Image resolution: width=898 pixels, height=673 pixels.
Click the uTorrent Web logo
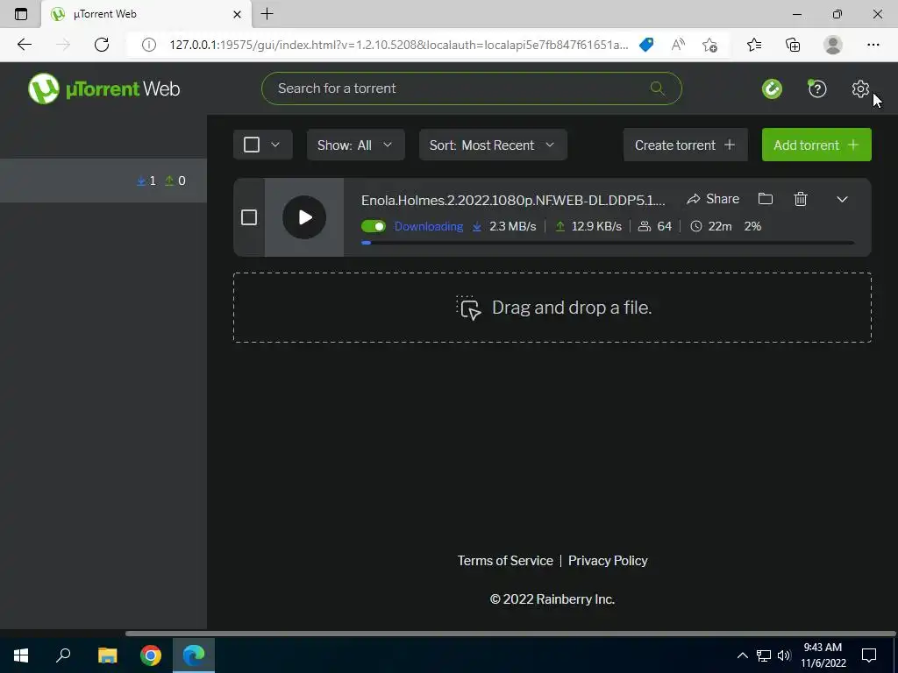(x=103, y=89)
